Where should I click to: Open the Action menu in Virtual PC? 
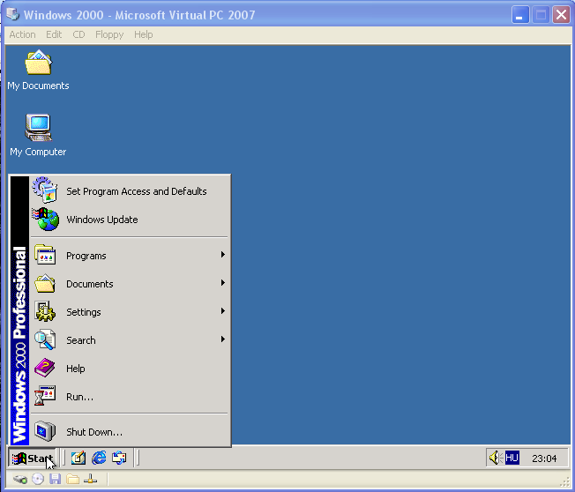click(x=22, y=34)
